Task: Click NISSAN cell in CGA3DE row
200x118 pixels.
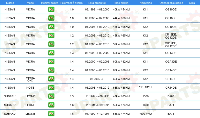Action: (x=10, y=62)
